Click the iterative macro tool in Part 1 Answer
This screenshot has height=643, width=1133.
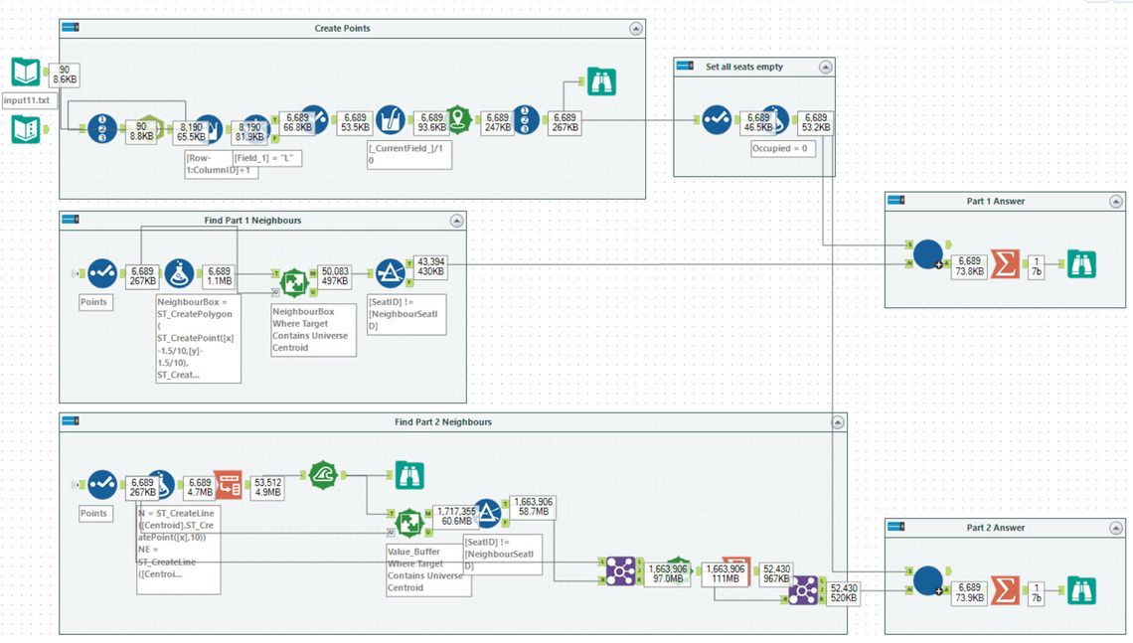pos(927,256)
